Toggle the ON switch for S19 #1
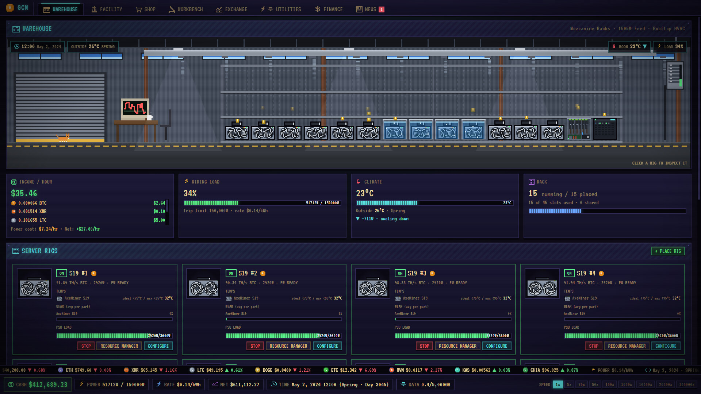Screen dimensions: 701x394 [62, 273]
